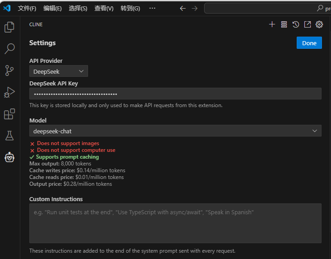Click 'Output price: $0.28/million tokens' line
The width and height of the screenshot is (331, 259).
point(71,184)
